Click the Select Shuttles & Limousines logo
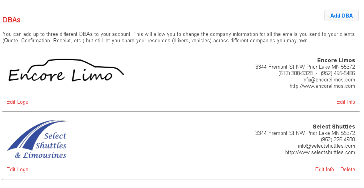 tap(38, 140)
